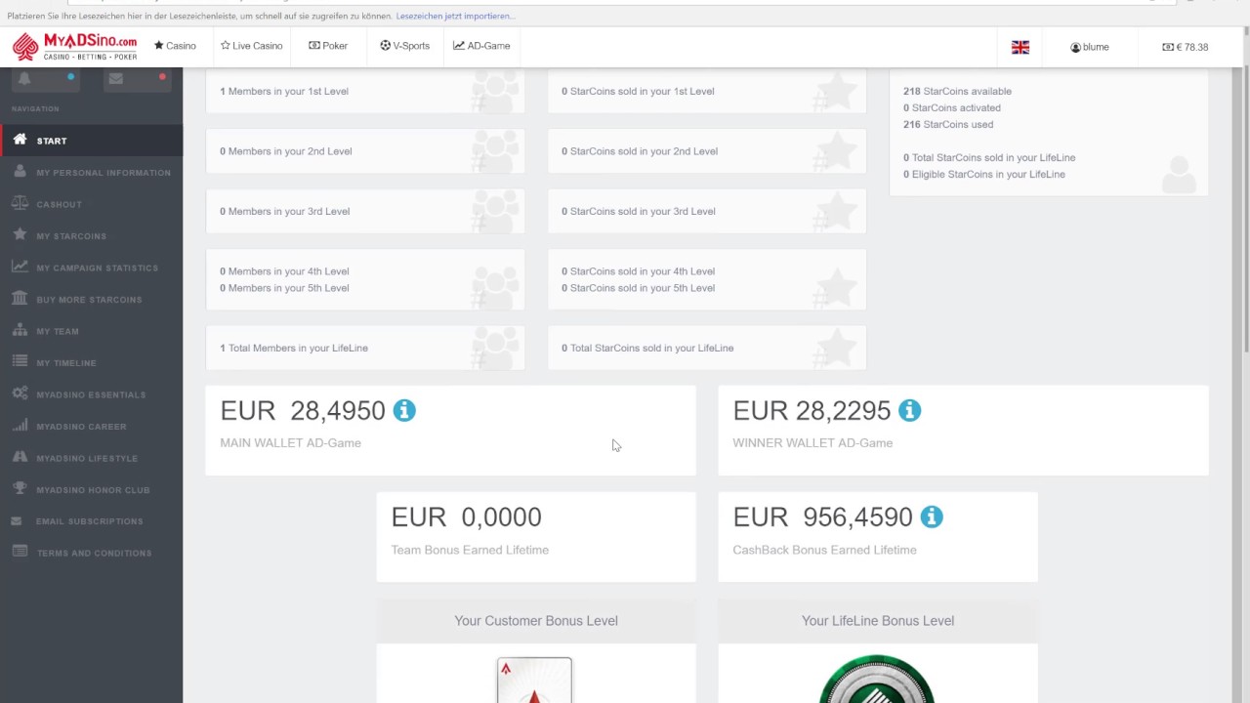Click '216 StarCoins used' text
The image size is (1250, 703).
pyautogui.click(x=948, y=124)
